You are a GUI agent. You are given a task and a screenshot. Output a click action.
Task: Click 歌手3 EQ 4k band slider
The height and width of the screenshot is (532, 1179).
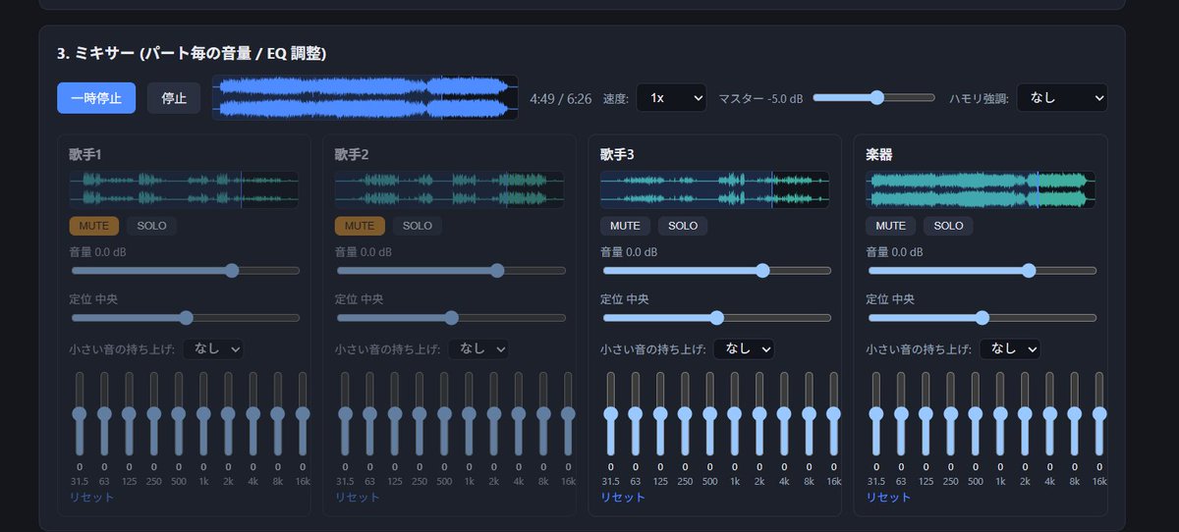[x=784, y=414]
